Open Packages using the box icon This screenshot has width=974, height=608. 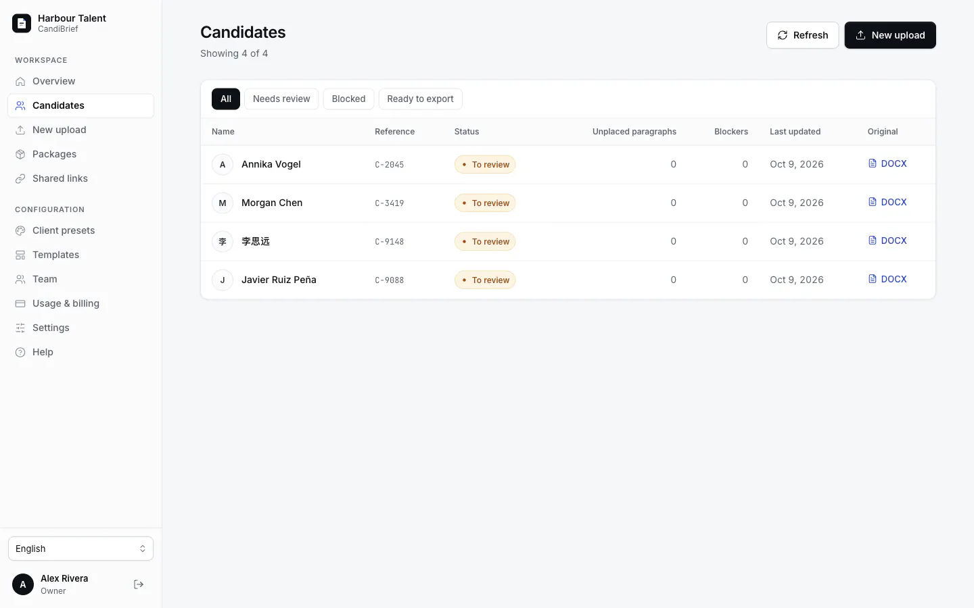tap(20, 154)
